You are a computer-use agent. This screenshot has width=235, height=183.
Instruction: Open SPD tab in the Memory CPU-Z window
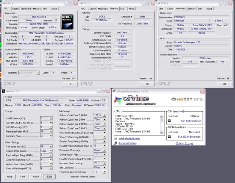[x=123, y=9]
